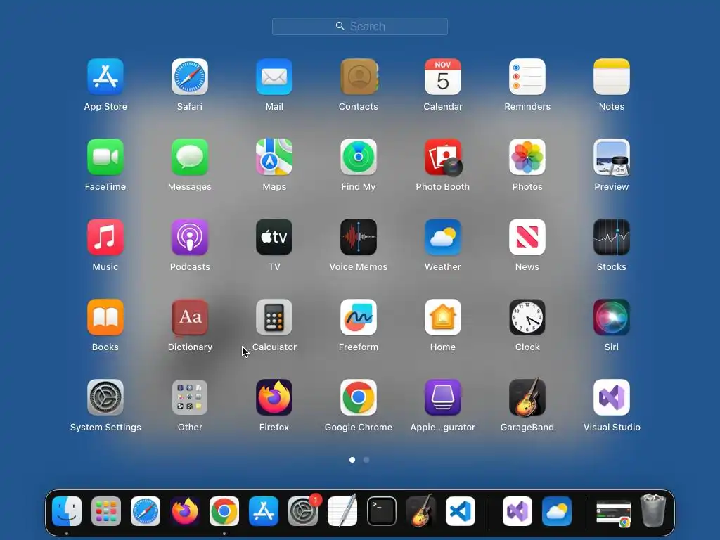
Task: Open Voice Memos
Action: [x=359, y=237]
